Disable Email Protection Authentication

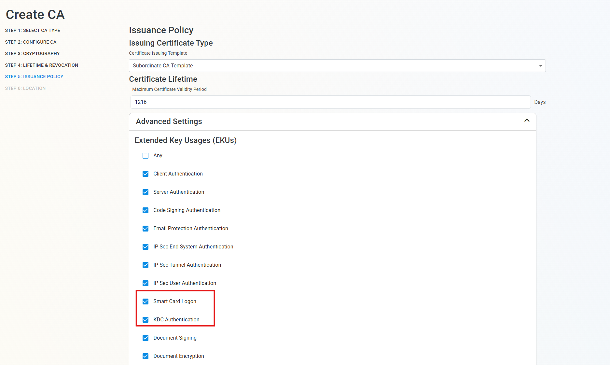tap(145, 229)
